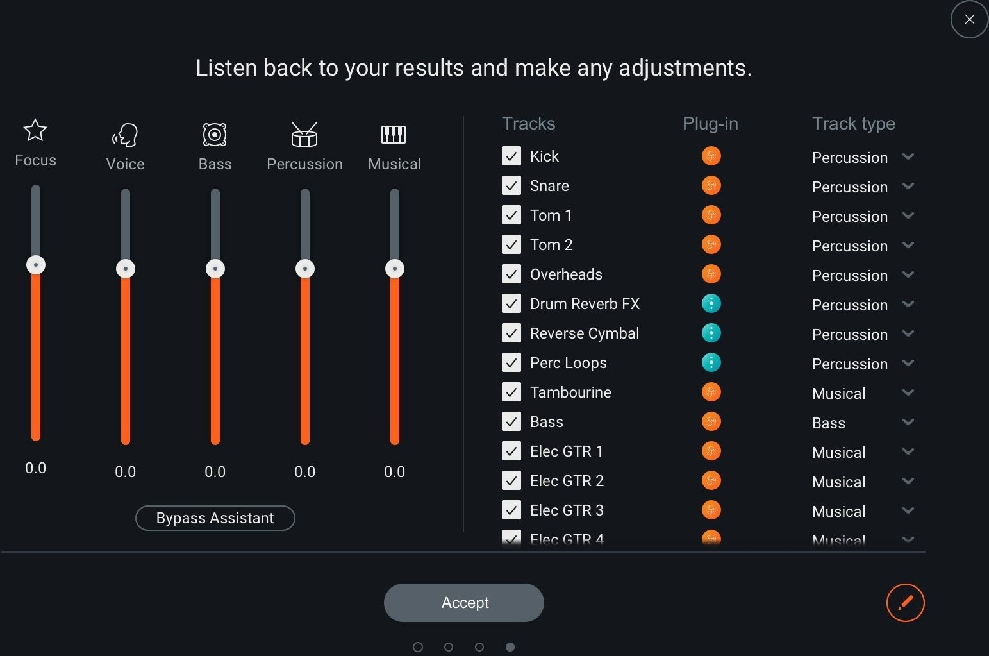The height and width of the screenshot is (656, 989).
Task: Open the Drum Reverb FX plug-in icon
Action: pyautogui.click(x=711, y=303)
